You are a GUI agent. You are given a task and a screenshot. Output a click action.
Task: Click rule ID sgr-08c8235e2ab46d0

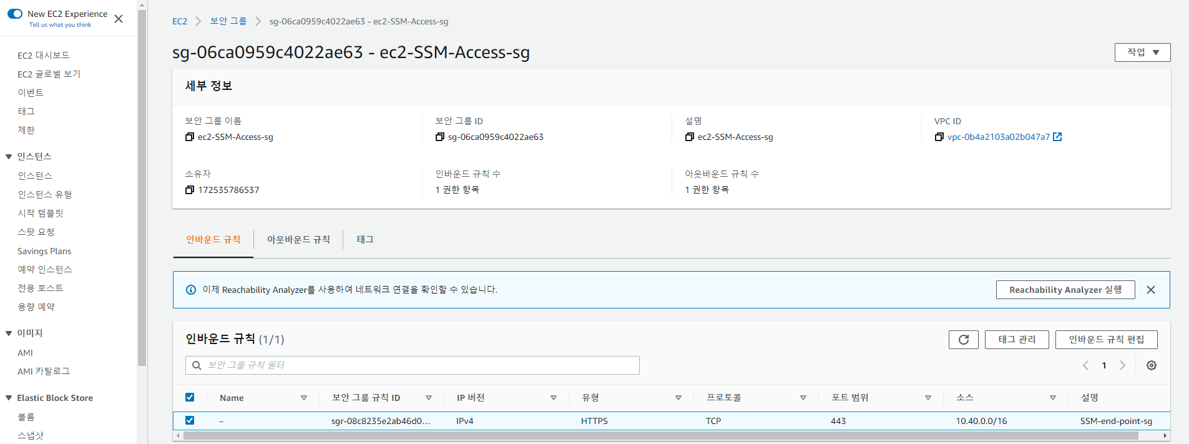381,421
